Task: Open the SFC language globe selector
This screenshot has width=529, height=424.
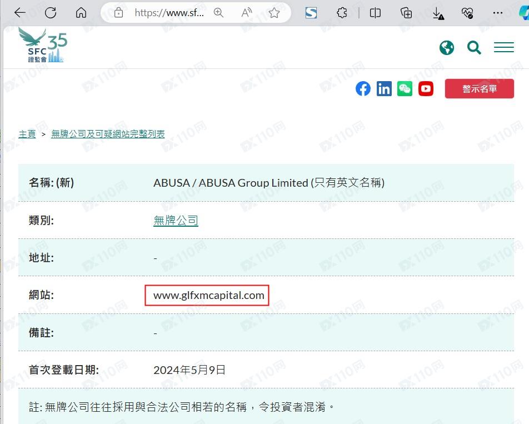Action: point(447,48)
